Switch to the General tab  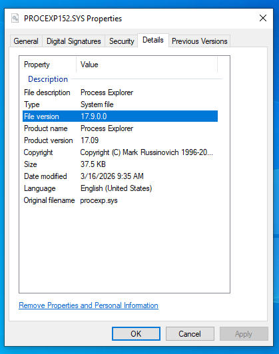(x=26, y=41)
